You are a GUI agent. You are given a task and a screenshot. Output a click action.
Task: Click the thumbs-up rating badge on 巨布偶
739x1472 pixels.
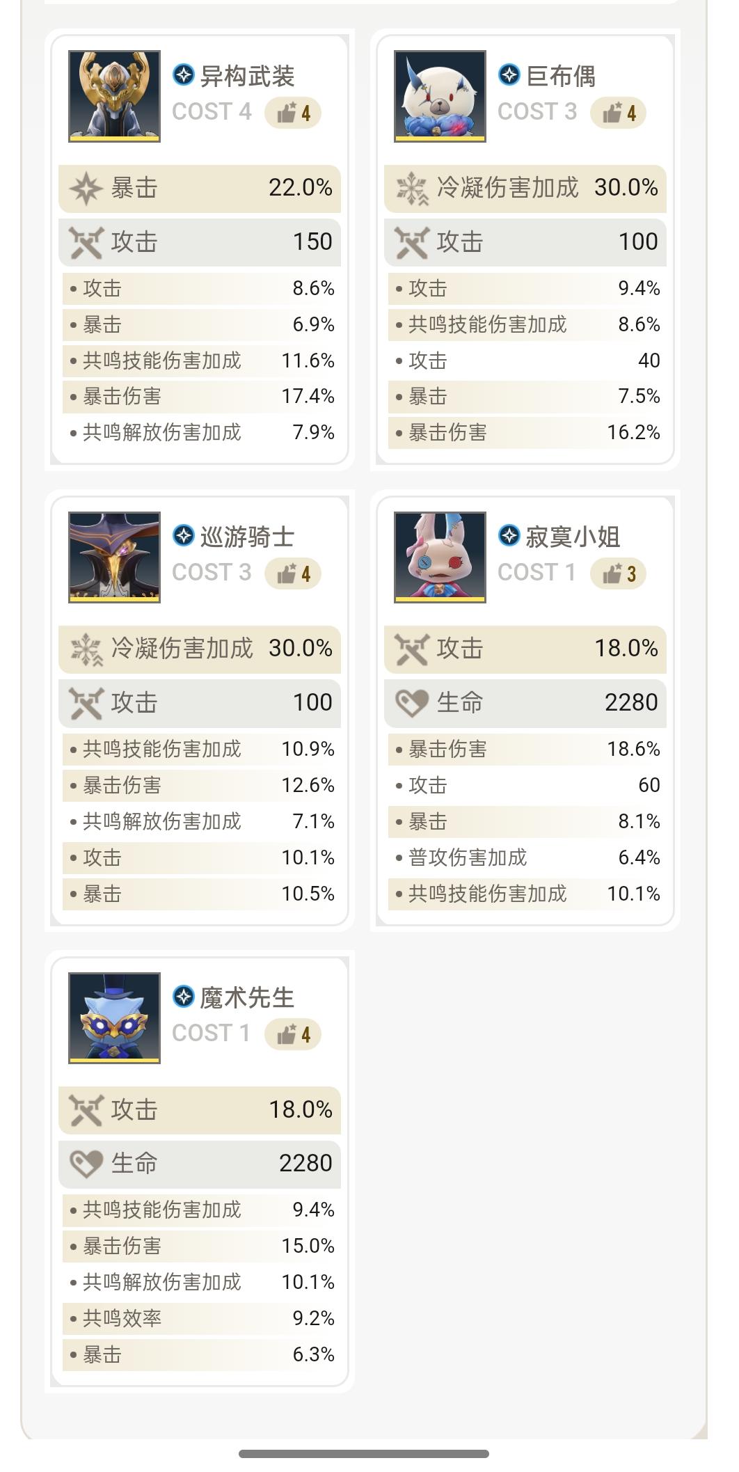point(619,113)
